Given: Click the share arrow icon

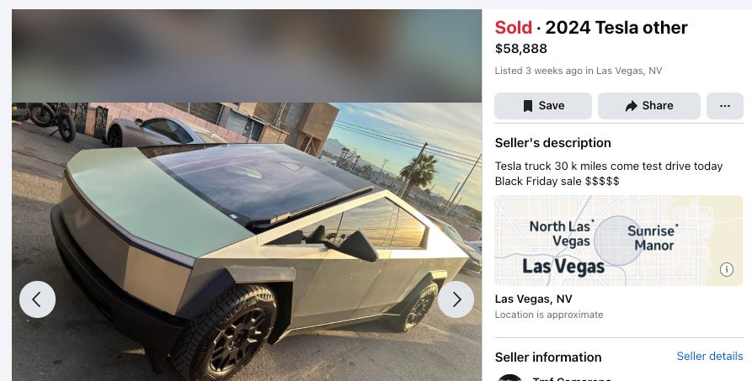Looking at the screenshot, I should point(631,106).
